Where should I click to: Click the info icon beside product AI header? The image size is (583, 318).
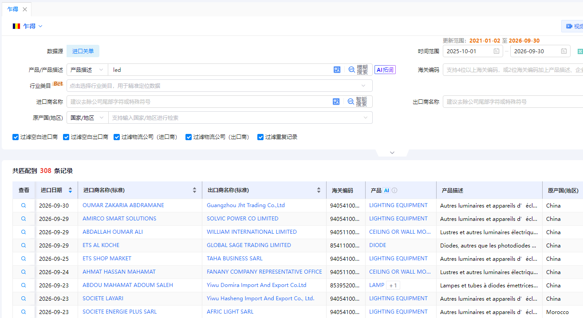(394, 190)
